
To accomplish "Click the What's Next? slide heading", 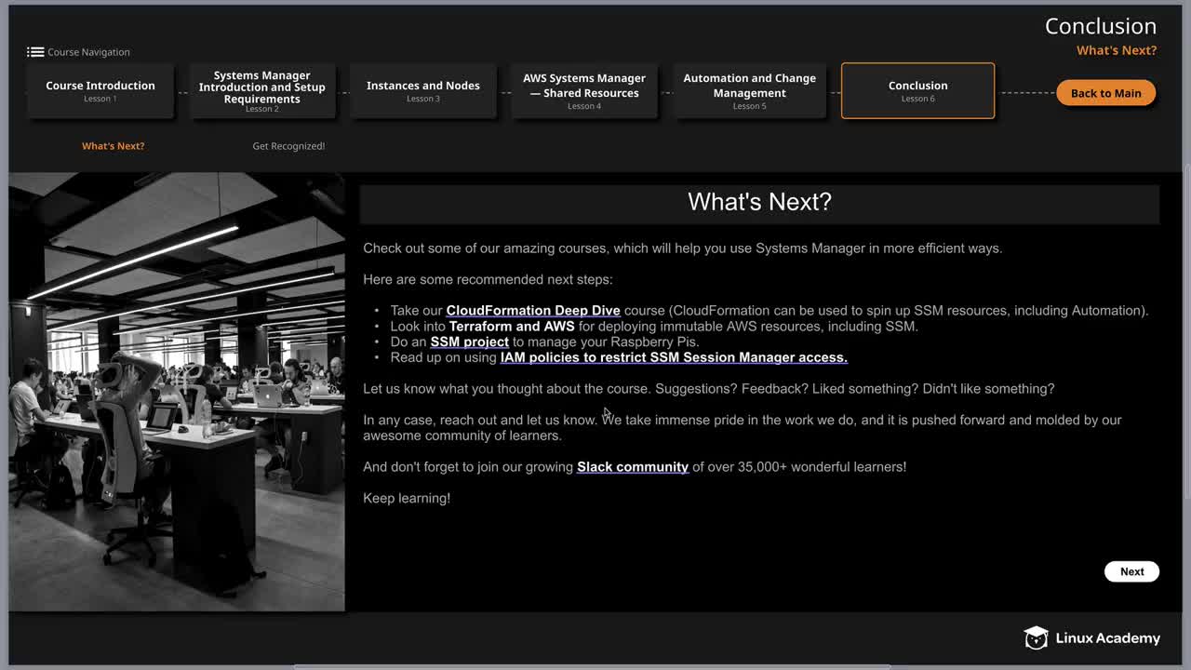I will pos(759,202).
